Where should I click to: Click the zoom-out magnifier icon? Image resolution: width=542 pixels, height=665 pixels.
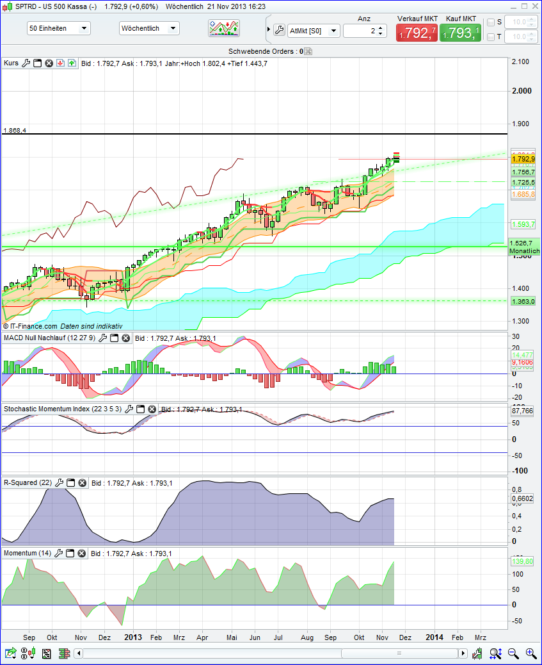coord(513,653)
